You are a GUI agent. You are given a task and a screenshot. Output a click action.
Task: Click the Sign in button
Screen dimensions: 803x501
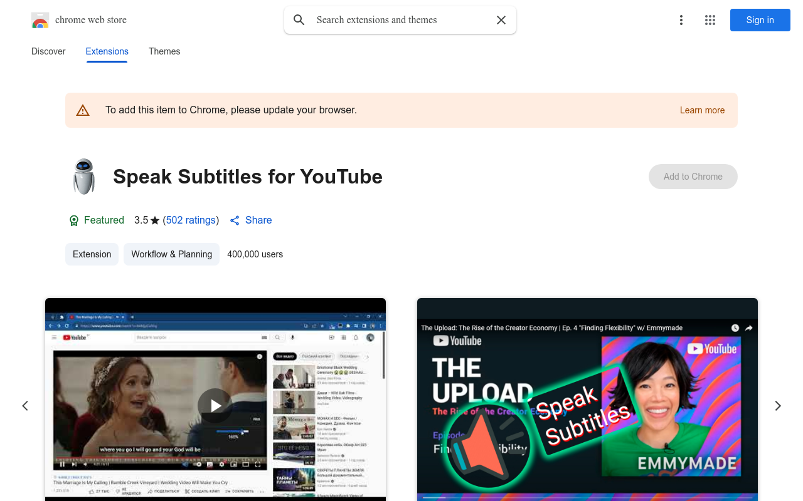(760, 20)
